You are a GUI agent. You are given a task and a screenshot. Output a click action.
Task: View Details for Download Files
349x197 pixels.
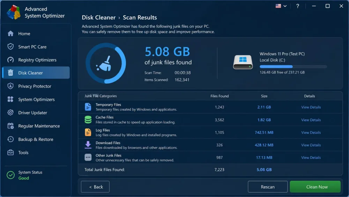pos(311,145)
